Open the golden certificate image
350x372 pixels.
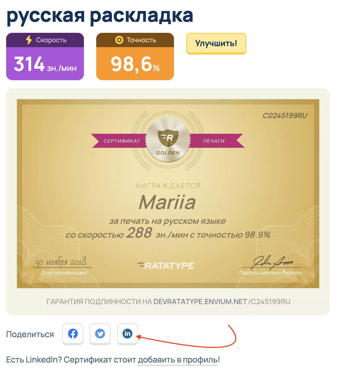tap(168, 194)
